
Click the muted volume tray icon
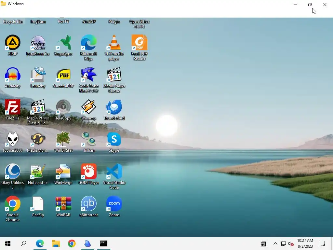pyautogui.click(x=291, y=243)
